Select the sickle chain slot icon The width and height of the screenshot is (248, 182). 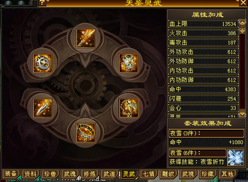129,108
